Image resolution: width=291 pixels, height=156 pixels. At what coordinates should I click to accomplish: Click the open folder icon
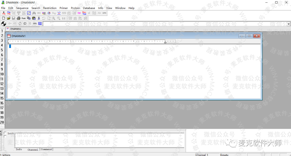point(9,18)
